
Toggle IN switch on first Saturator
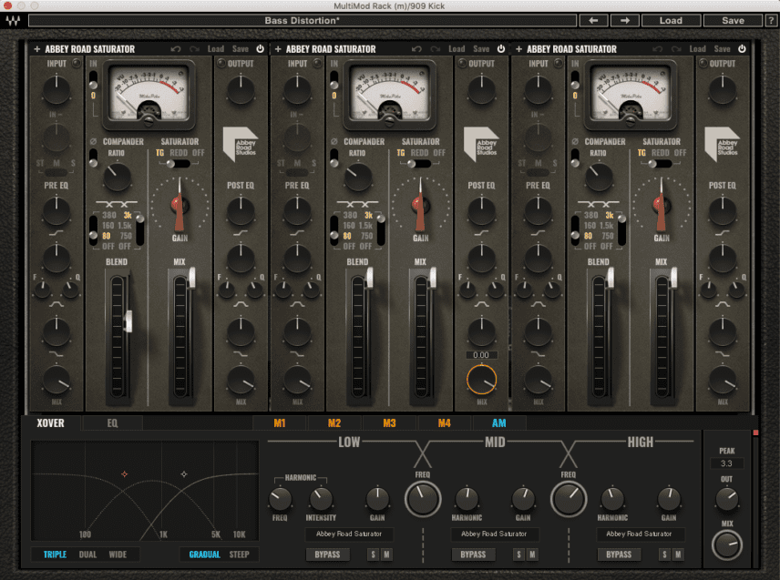[93, 82]
